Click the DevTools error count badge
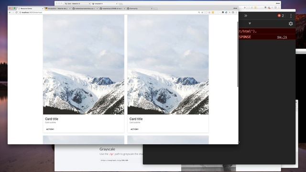This screenshot has width=306, height=172. coord(281,16)
